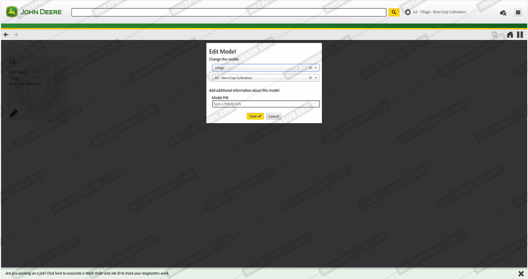The height and width of the screenshot is (279, 528).
Task: Click the pause bars icon in toolbar
Action: pyautogui.click(x=520, y=35)
